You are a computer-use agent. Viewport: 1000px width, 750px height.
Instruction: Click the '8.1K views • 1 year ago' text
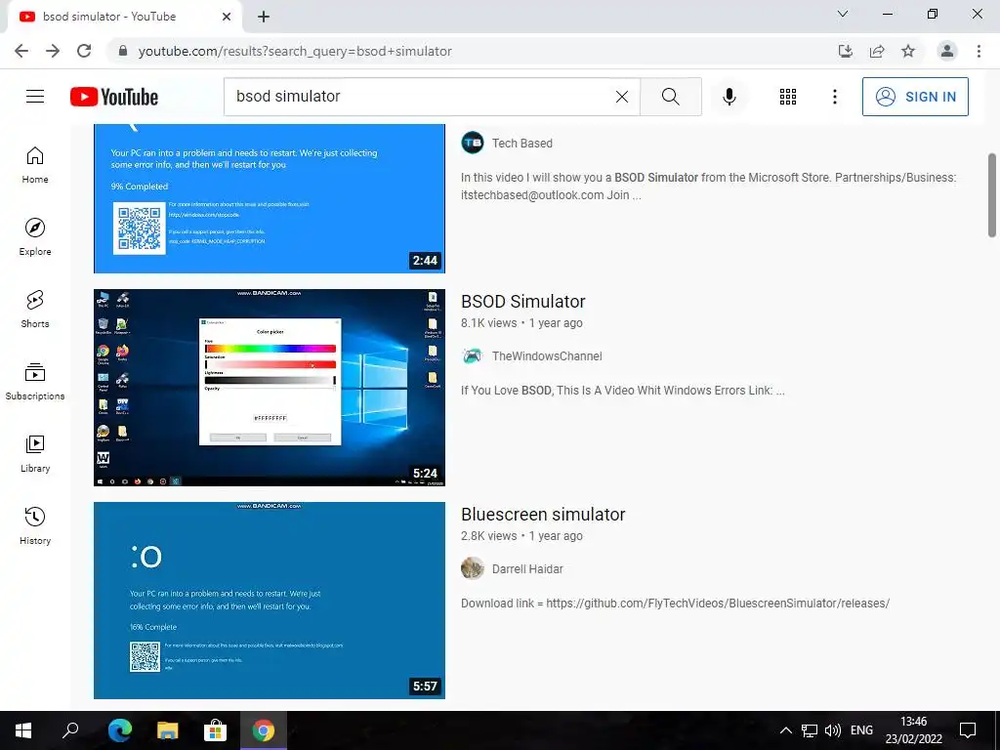(521, 323)
